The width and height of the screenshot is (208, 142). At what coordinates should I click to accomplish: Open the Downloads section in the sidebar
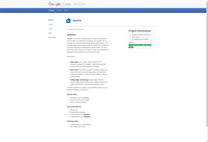52,38
